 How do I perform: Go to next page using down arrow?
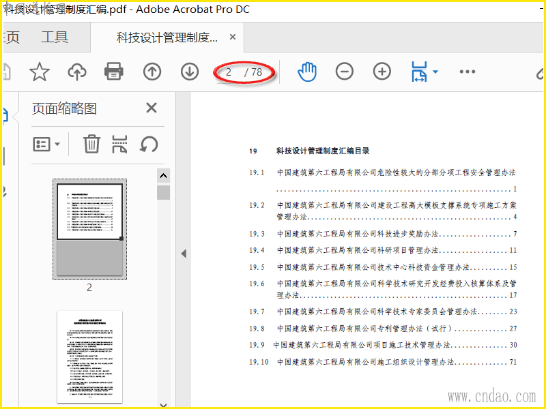(190, 72)
